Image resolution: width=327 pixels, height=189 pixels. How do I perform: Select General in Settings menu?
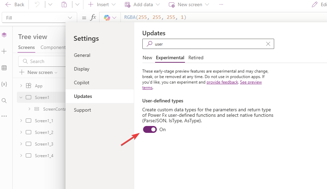(82, 55)
